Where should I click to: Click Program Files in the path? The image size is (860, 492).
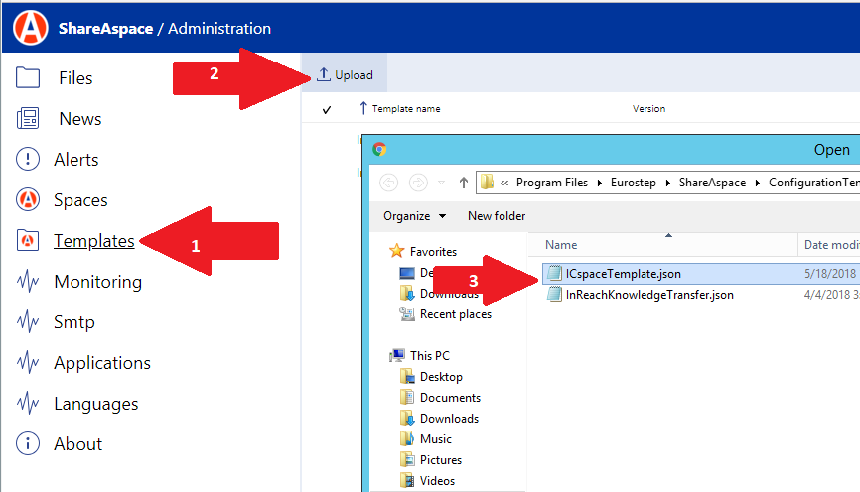tap(552, 183)
